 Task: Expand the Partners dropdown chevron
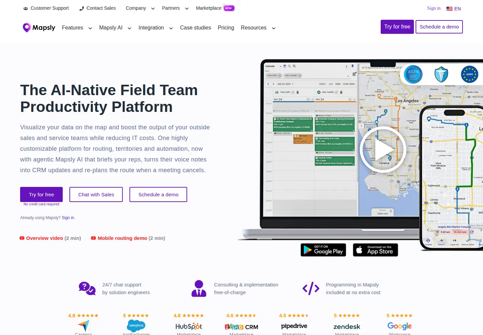pos(187,9)
